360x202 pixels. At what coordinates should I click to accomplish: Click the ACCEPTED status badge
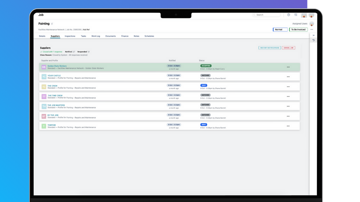(206, 66)
